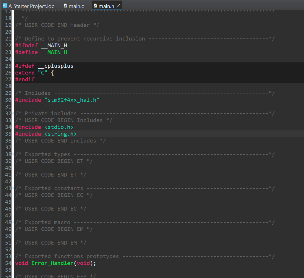Click the #endif directive on line 27
The height and width of the screenshot is (278, 304).
point(25,80)
